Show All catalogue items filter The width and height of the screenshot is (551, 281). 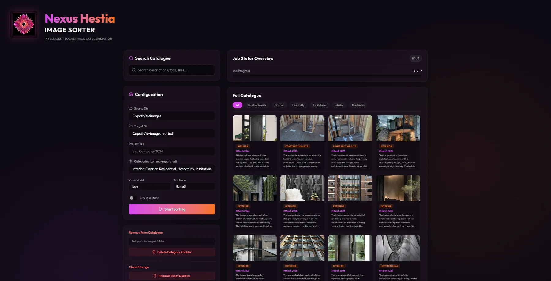[x=237, y=105]
